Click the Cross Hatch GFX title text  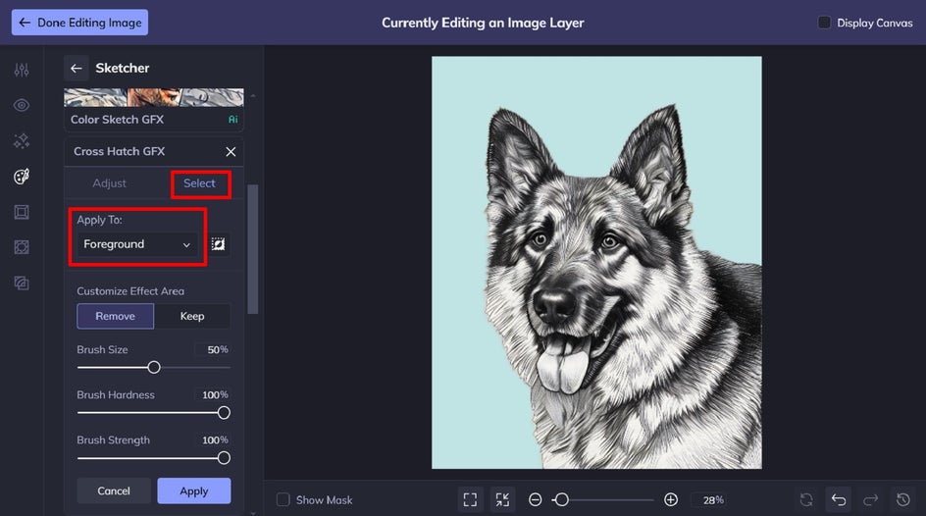tap(120, 152)
